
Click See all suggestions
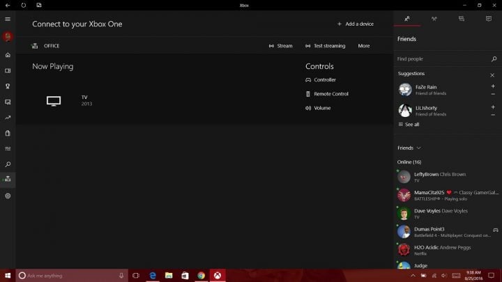(409, 125)
